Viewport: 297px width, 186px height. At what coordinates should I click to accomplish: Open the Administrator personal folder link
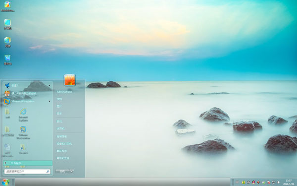click(64, 92)
